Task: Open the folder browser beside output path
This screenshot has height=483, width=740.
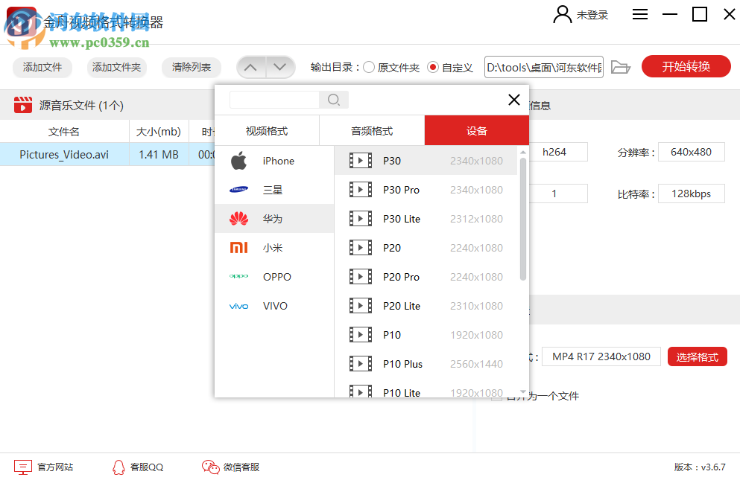Action: point(621,66)
